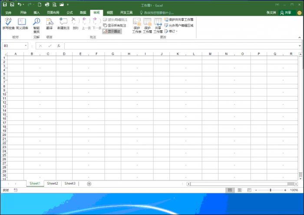This screenshot has height=215, width=304.
Task: Select row 14 header
Action: pyautogui.click(x=4, y=111)
